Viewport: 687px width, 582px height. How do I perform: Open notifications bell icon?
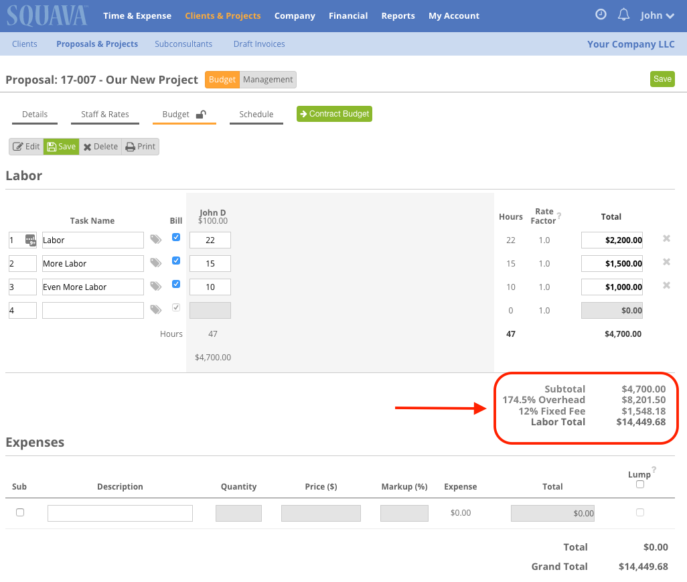click(623, 15)
